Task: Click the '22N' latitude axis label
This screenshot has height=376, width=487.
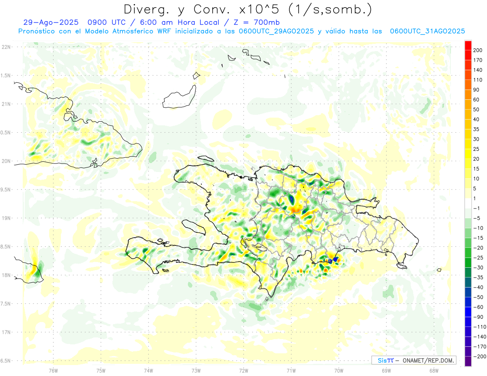Action: (x=6, y=47)
